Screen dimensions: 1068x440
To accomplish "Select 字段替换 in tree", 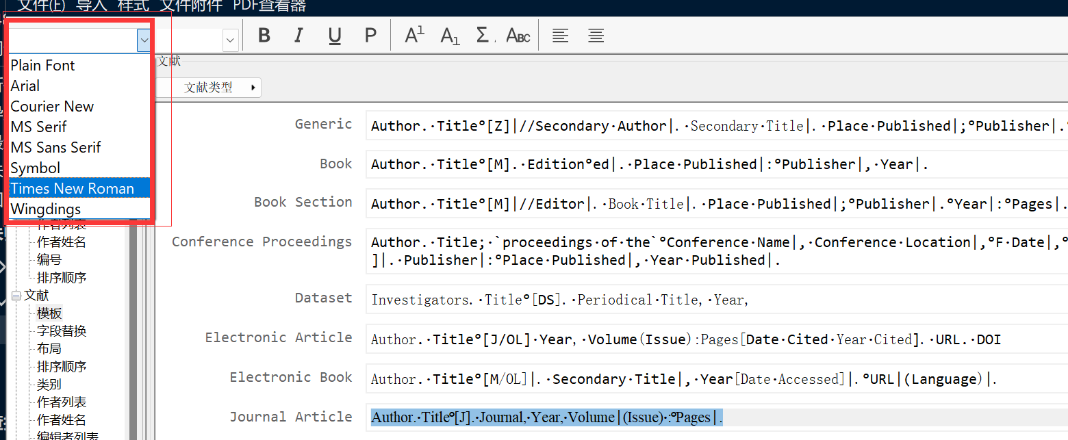I will (62, 331).
